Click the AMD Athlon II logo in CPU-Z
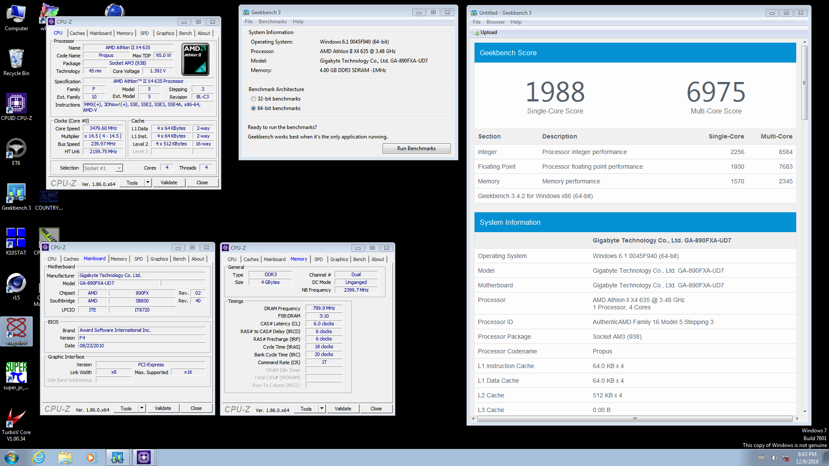The width and height of the screenshot is (829, 466). point(196,59)
